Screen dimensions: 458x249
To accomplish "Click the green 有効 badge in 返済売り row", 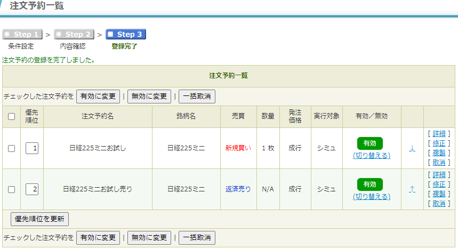I will [370, 184].
